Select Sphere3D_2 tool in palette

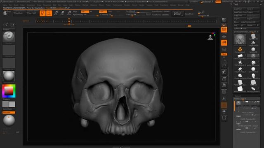tap(253, 69)
